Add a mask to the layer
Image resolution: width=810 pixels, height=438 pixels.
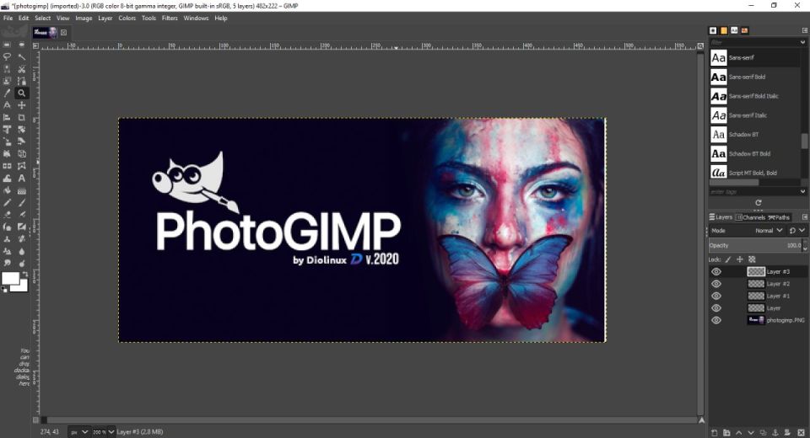(x=788, y=432)
